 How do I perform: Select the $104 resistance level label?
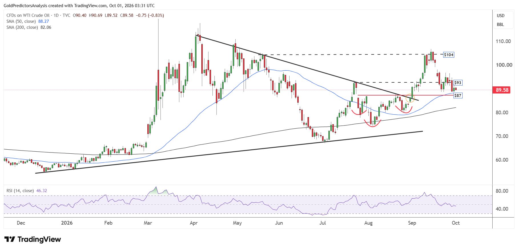coord(449,55)
